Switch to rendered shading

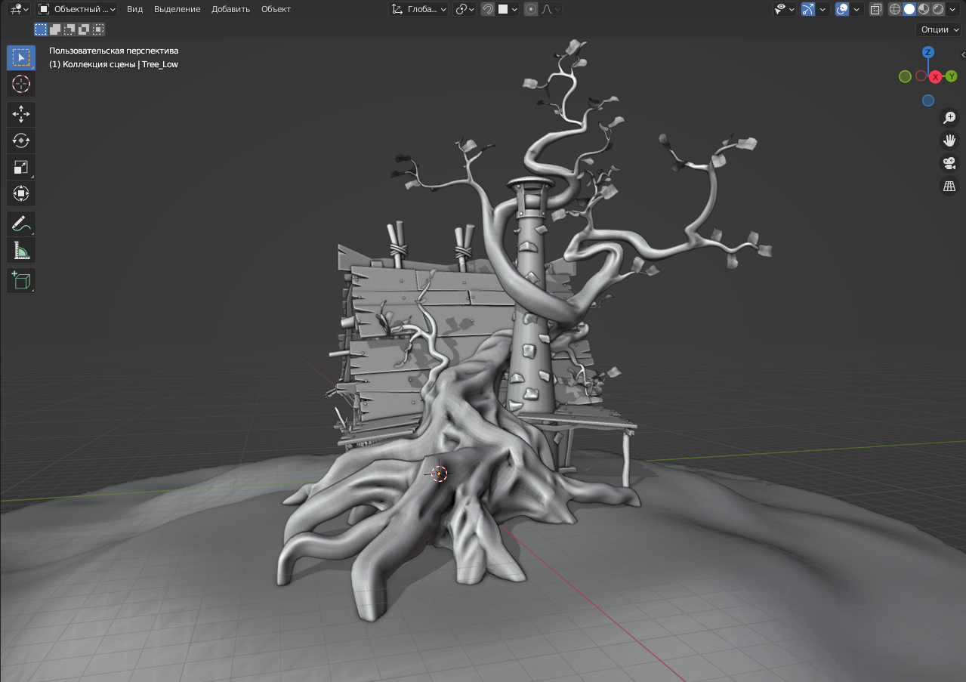coord(938,9)
